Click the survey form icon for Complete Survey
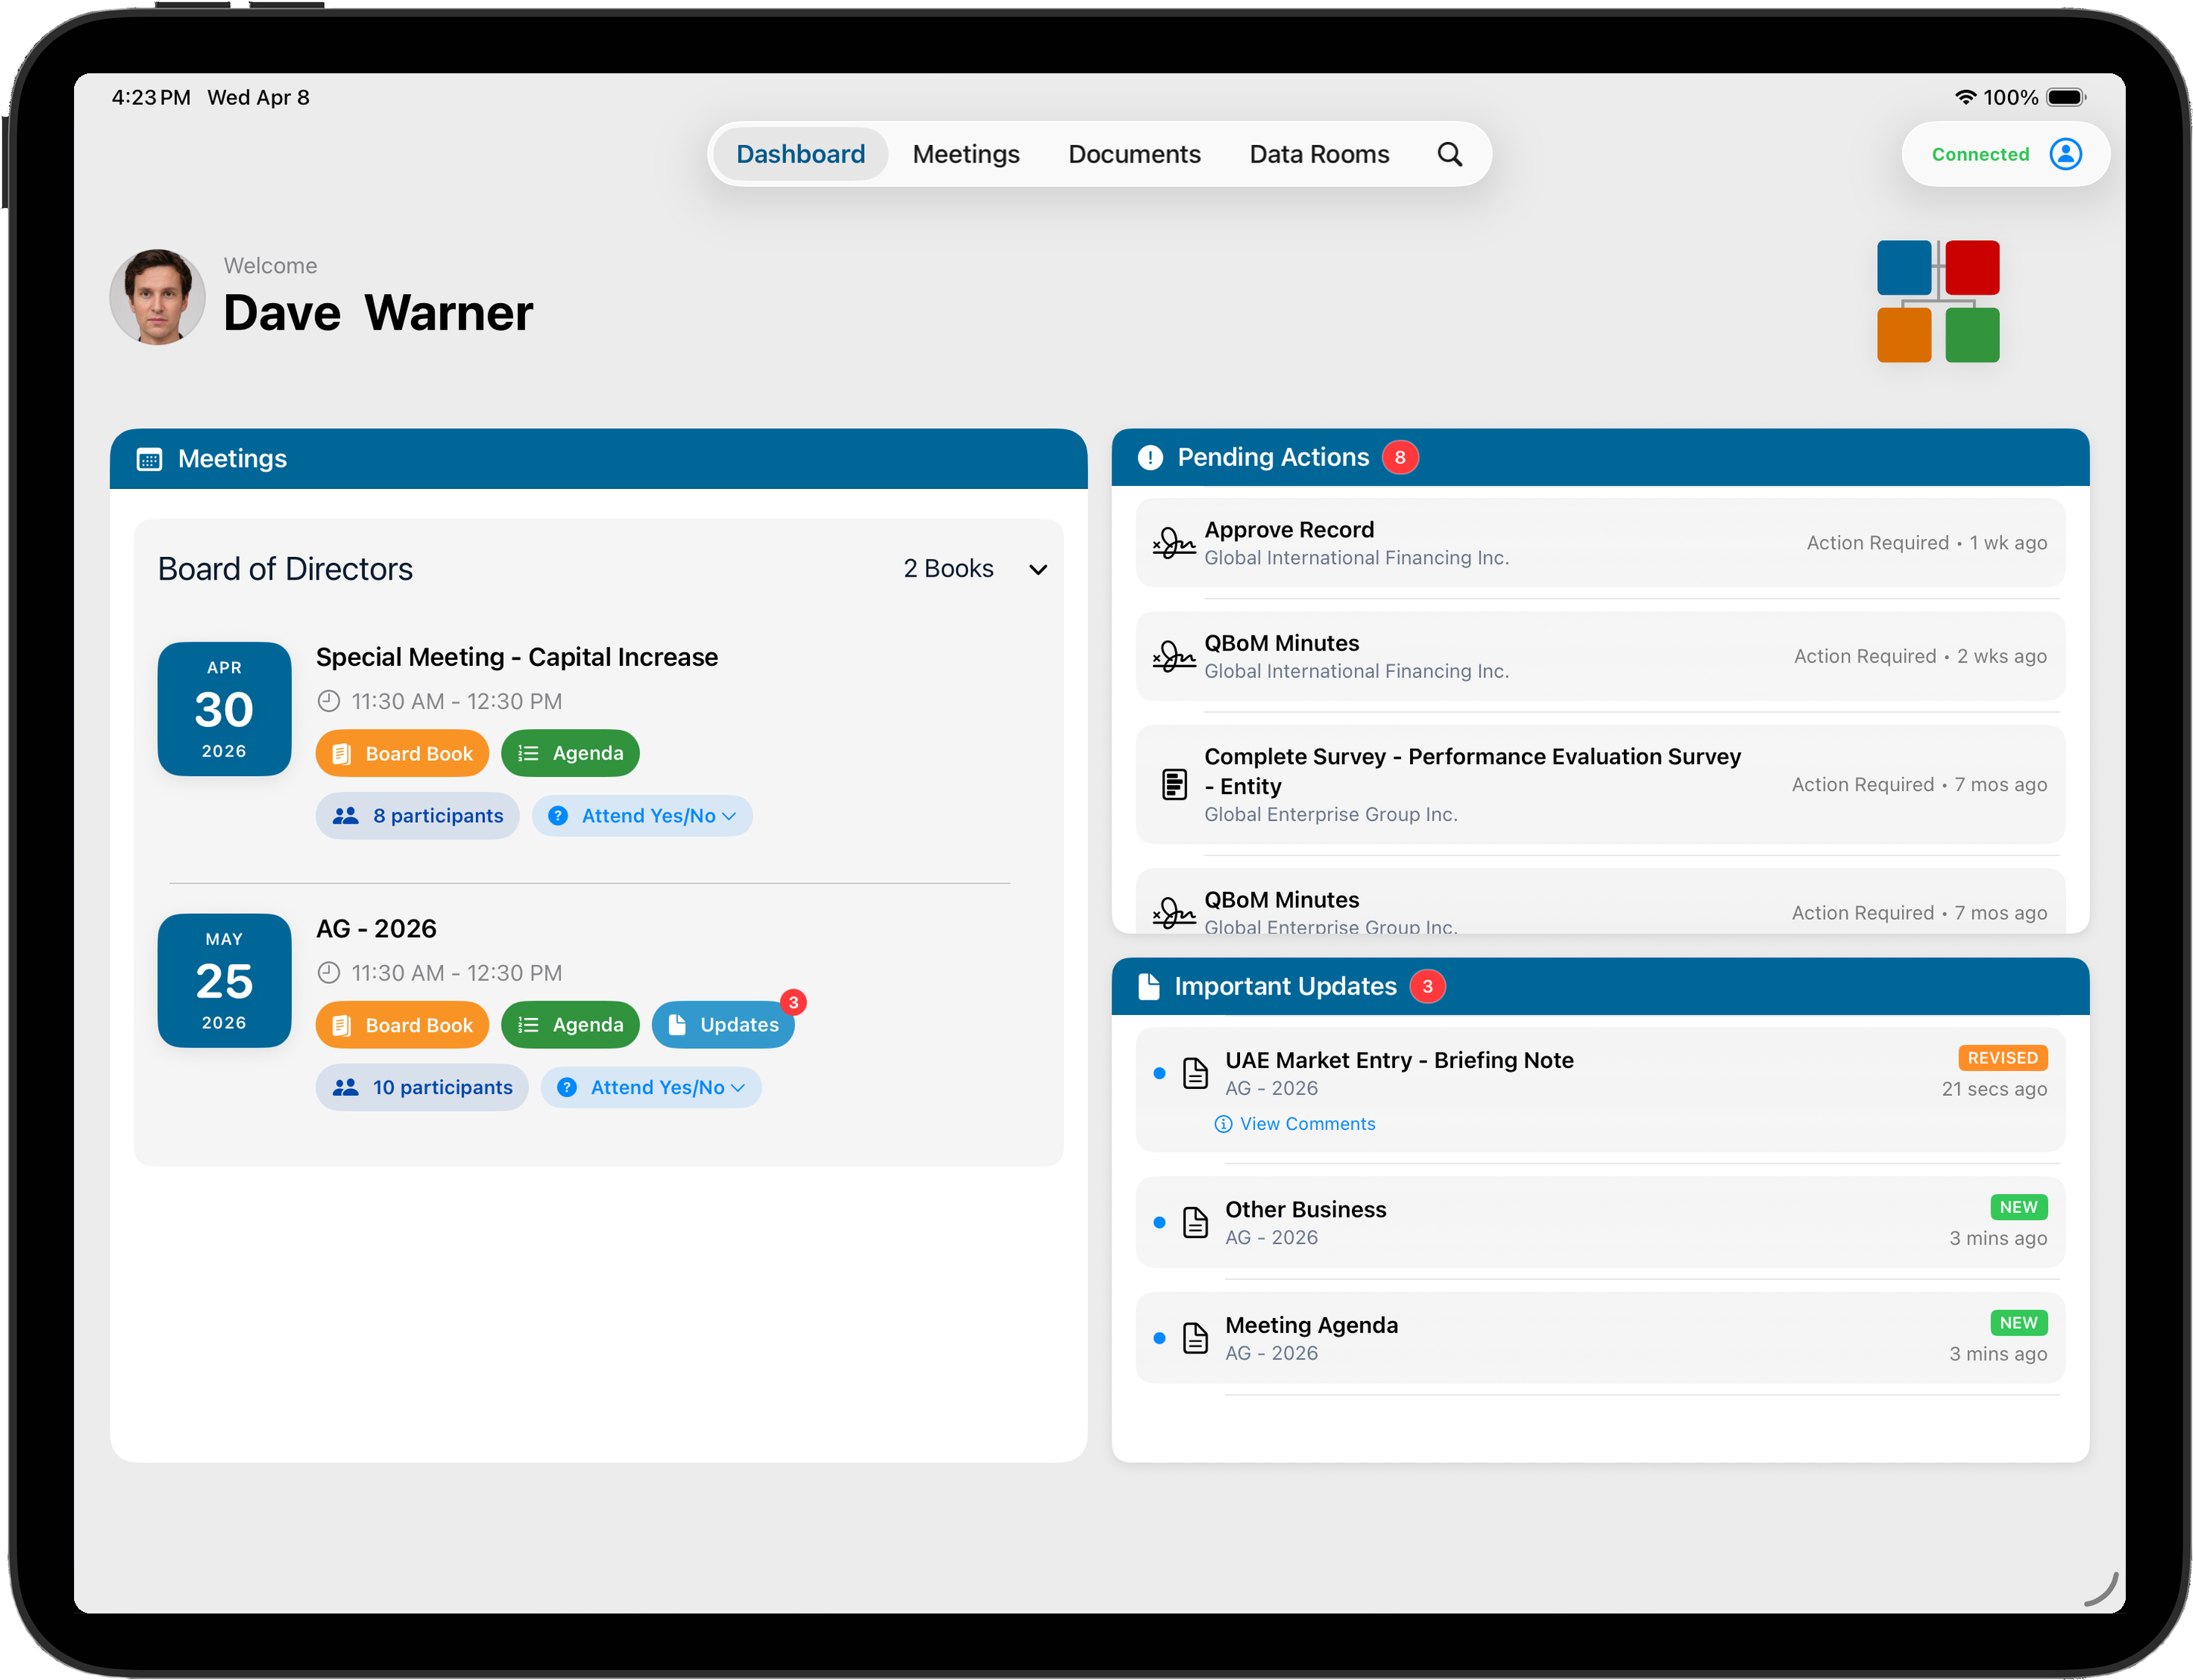 (x=1174, y=784)
